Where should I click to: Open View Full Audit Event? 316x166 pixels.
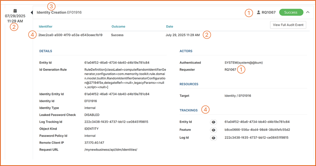coord(288,25)
